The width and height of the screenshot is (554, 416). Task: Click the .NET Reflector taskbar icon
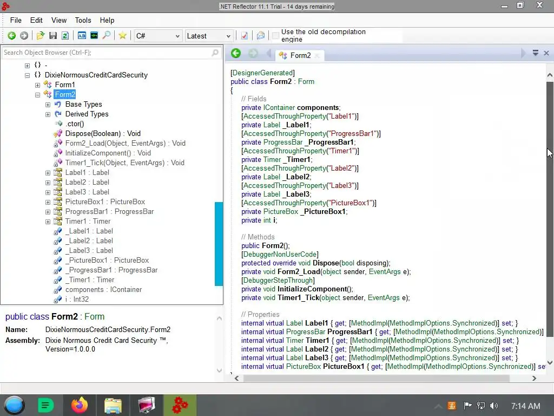click(180, 405)
